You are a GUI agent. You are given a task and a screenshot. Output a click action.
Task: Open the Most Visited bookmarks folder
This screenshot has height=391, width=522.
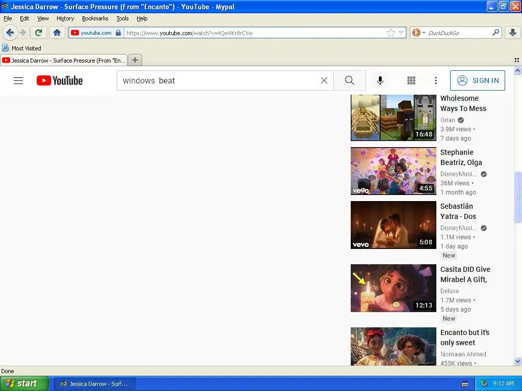point(21,48)
